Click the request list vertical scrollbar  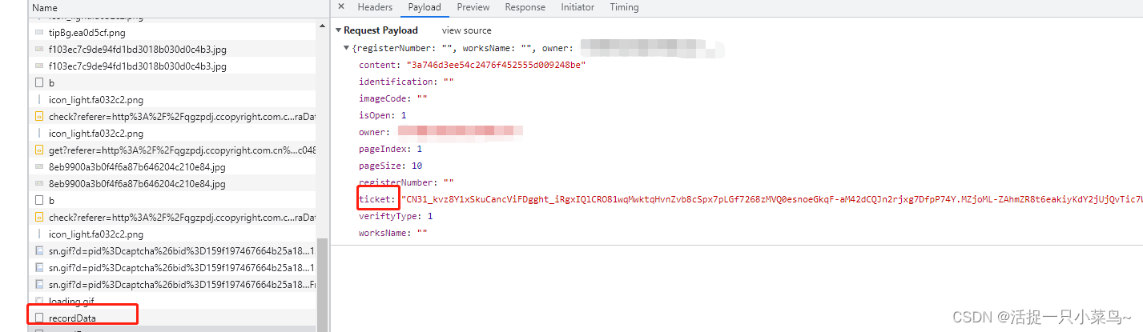tap(321, 280)
